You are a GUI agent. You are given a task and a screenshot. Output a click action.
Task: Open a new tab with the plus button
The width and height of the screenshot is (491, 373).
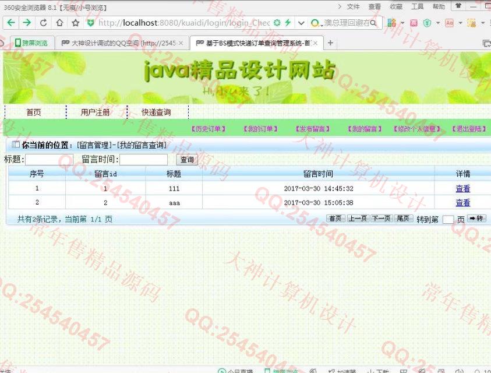330,43
